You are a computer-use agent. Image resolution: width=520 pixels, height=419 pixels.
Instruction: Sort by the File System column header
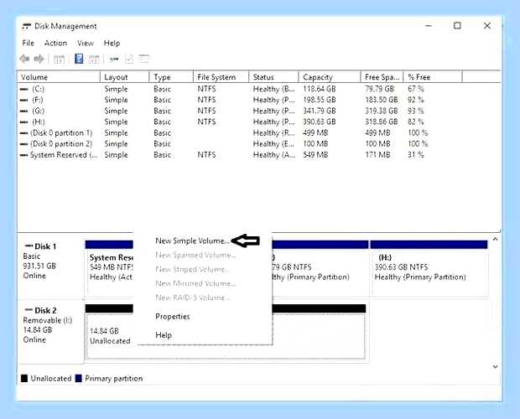point(221,77)
